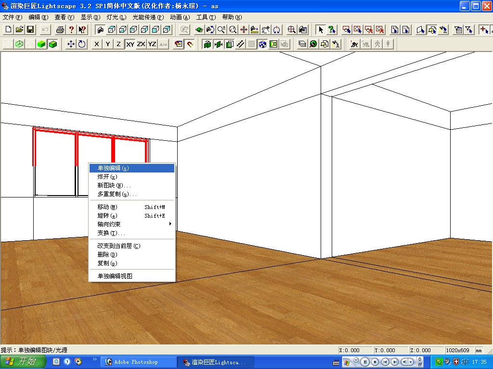Toggle the ZX axis constraint button
Viewport: 493px width, 369px height.
pyautogui.click(x=141, y=44)
